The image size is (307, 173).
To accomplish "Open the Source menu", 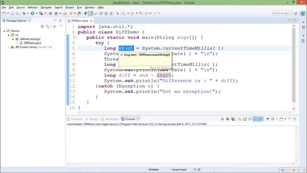I will tap(20, 8).
